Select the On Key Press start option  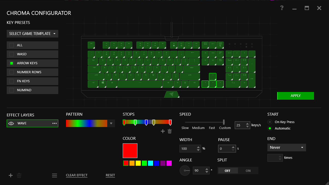270,122
